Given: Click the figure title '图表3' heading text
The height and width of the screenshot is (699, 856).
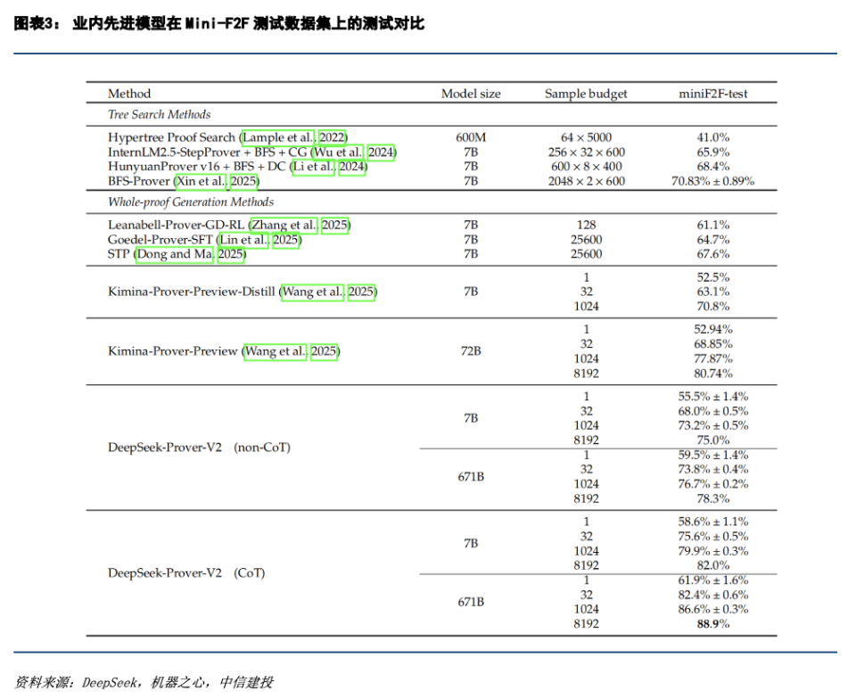Looking at the screenshot, I should [219, 23].
